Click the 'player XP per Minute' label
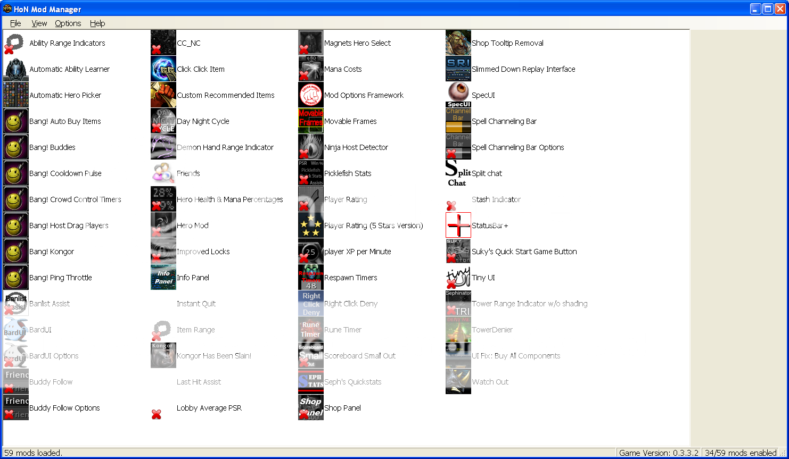The width and height of the screenshot is (789, 459). [x=358, y=252]
